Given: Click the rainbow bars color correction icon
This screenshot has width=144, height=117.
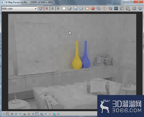Looking at the screenshot, I should coord(16,114).
